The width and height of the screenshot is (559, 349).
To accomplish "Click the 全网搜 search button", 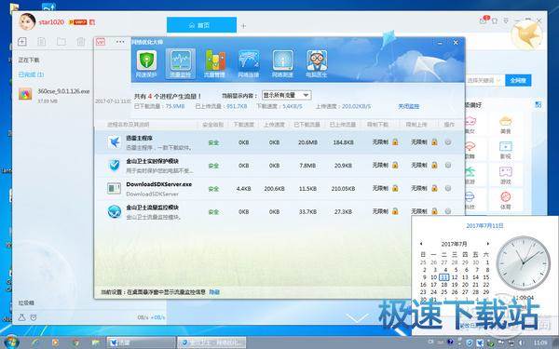I will 518,80.
